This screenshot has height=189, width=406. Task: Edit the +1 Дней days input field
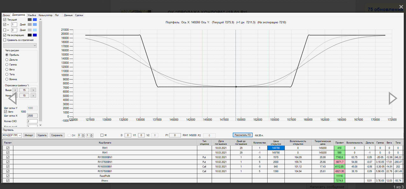coord(14,24)
